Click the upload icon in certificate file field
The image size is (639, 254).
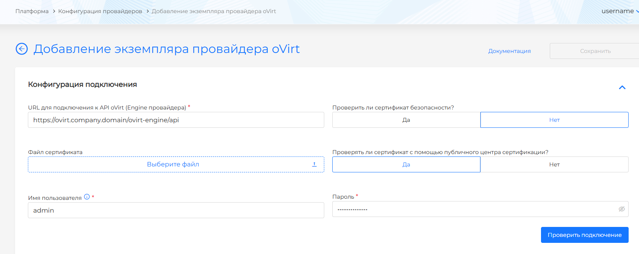pyautogui.click(x=314, y=164)
